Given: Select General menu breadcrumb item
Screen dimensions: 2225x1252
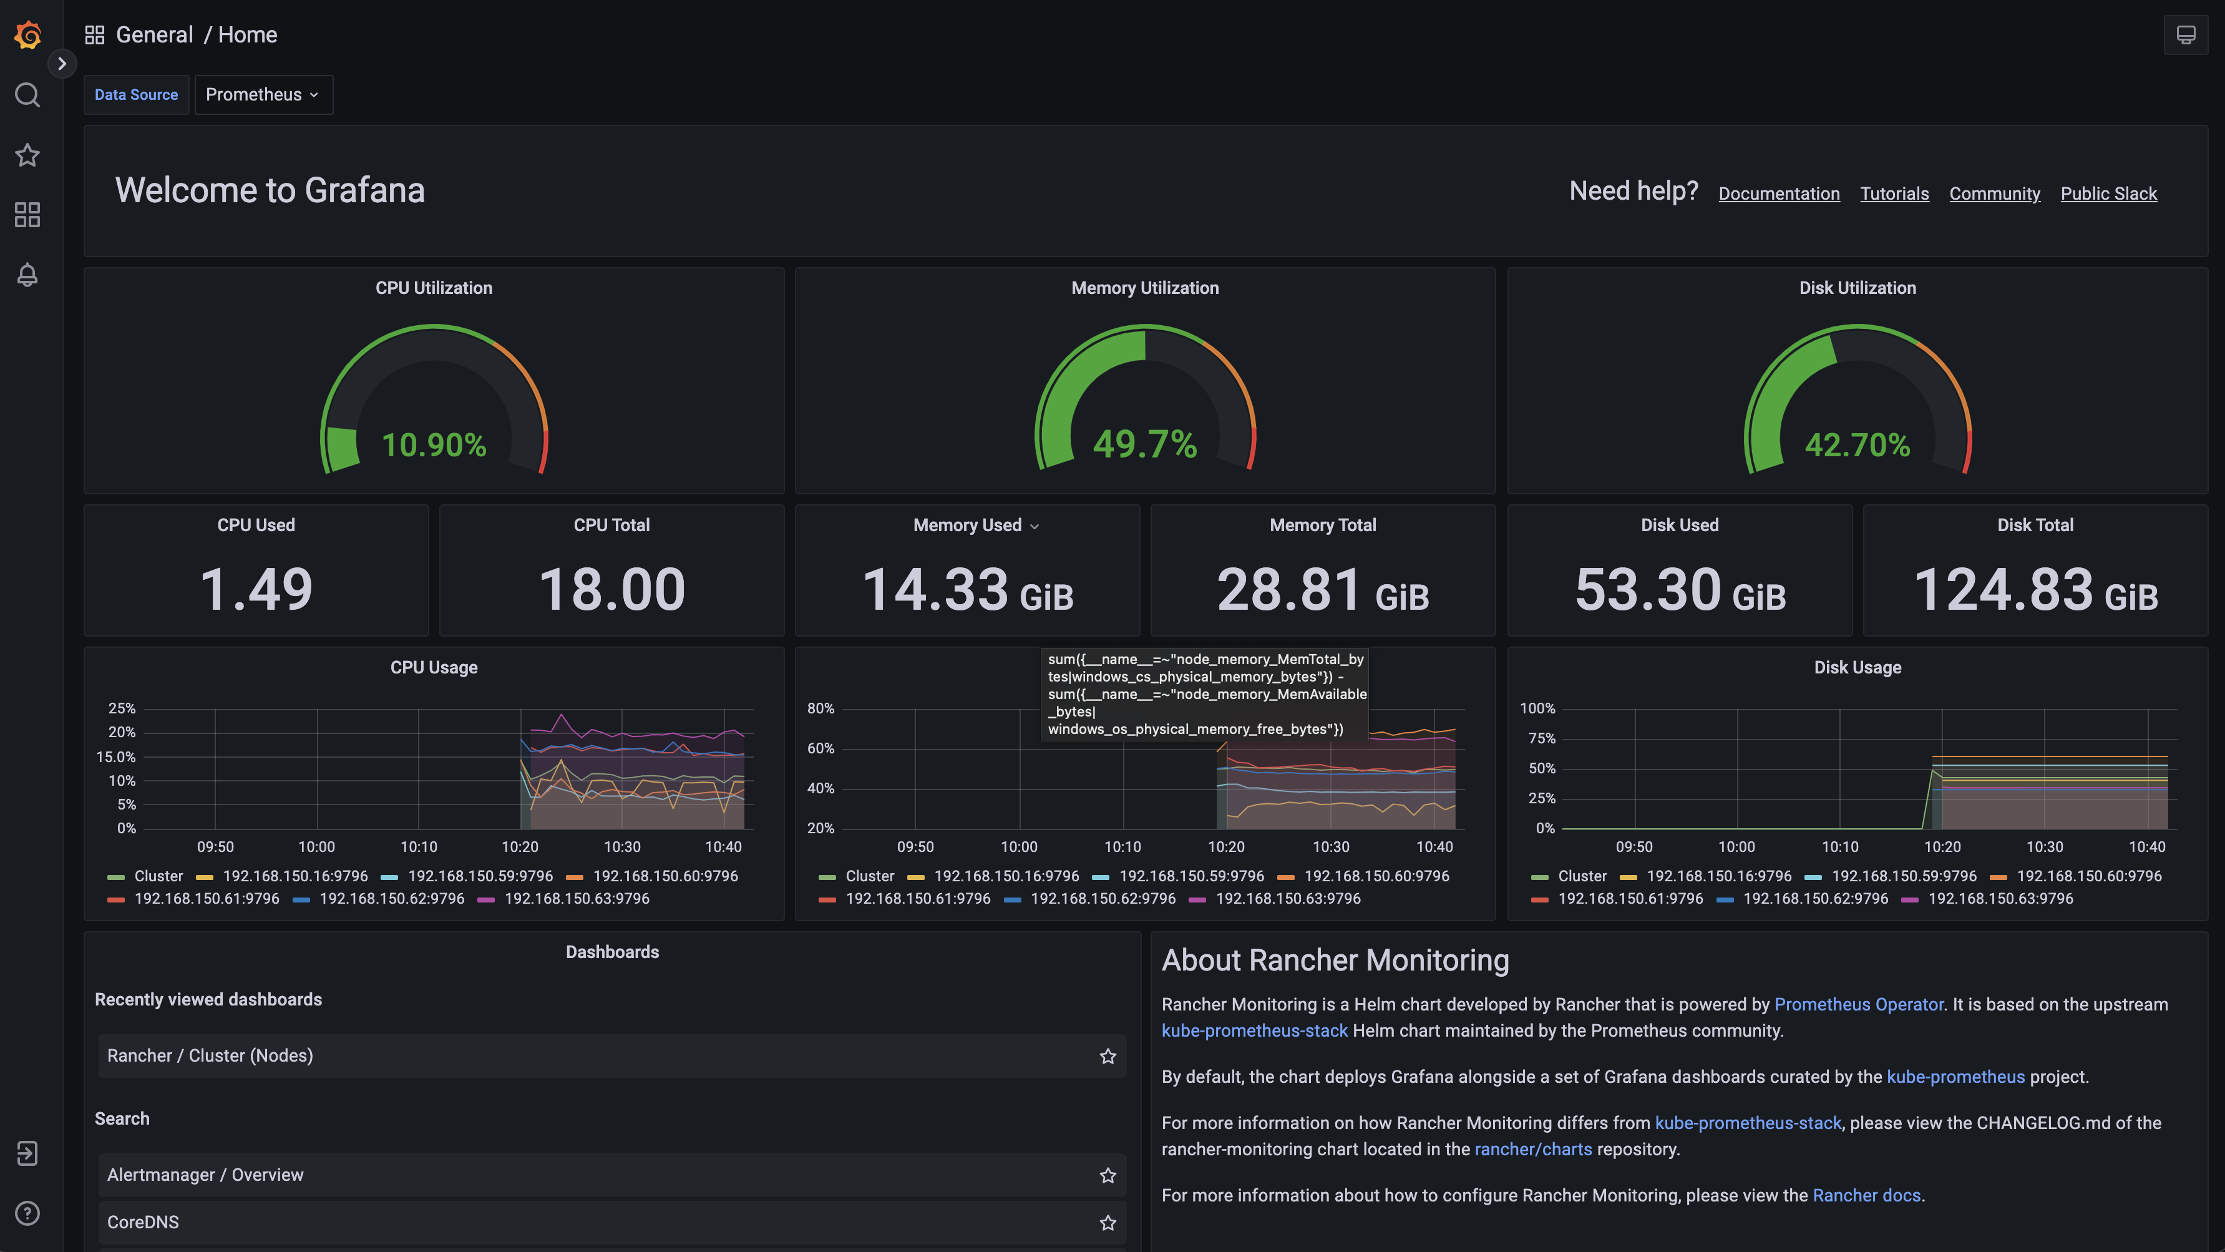Looking at the screenshot, I should 154,34.
